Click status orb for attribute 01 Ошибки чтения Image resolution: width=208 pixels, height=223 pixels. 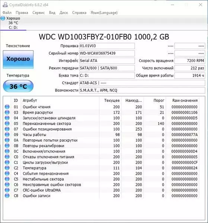[7, 107]
